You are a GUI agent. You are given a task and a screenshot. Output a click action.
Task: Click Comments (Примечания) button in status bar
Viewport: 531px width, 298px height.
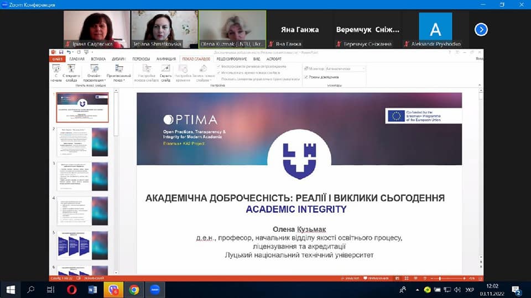376,278
